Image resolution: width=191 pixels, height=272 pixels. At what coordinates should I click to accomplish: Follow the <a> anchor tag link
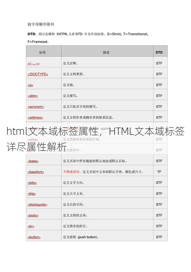pyautogui.click(x=30, y=85)
